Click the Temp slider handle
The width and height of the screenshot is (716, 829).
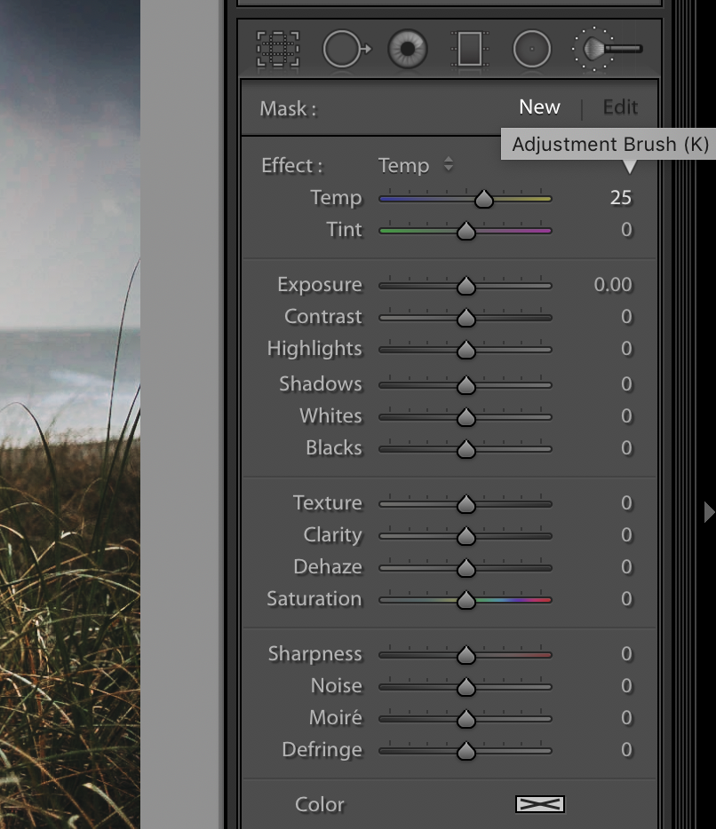point(483,199)
